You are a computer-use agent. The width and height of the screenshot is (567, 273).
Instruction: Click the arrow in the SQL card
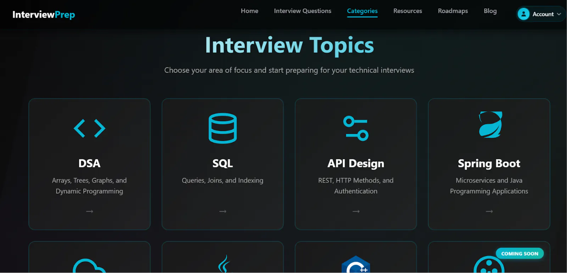tap(223, 211)
